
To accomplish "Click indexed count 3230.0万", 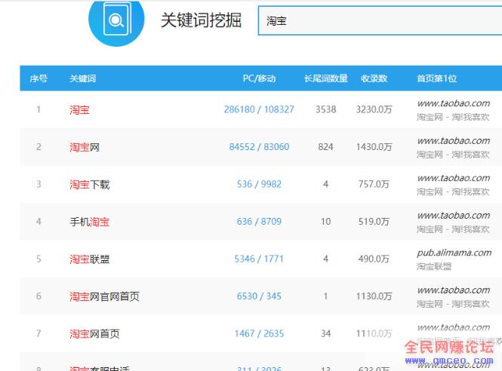I will click(x=374, y=109).
